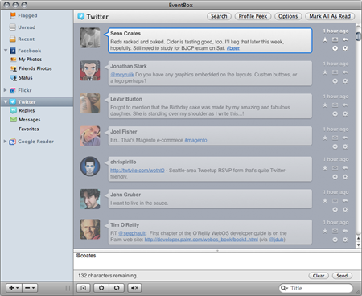Clear the tweet compose box

319,276
